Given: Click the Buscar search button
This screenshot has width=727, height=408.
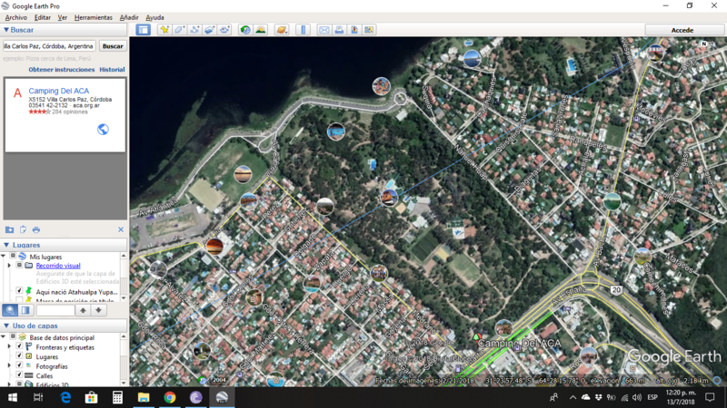Looking at the screenshot, I should click(x=113, y=46).
